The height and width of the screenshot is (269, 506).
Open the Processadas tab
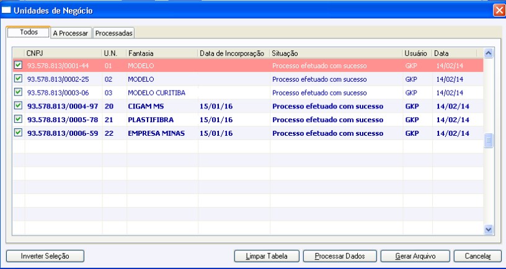tap(114, 33)
